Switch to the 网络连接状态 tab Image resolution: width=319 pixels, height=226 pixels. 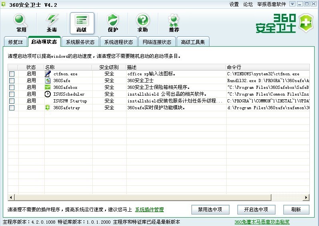157,42
